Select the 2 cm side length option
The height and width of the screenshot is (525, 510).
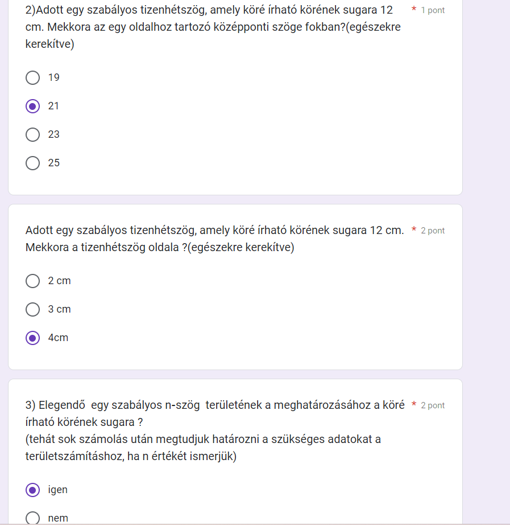click(33, 281)
